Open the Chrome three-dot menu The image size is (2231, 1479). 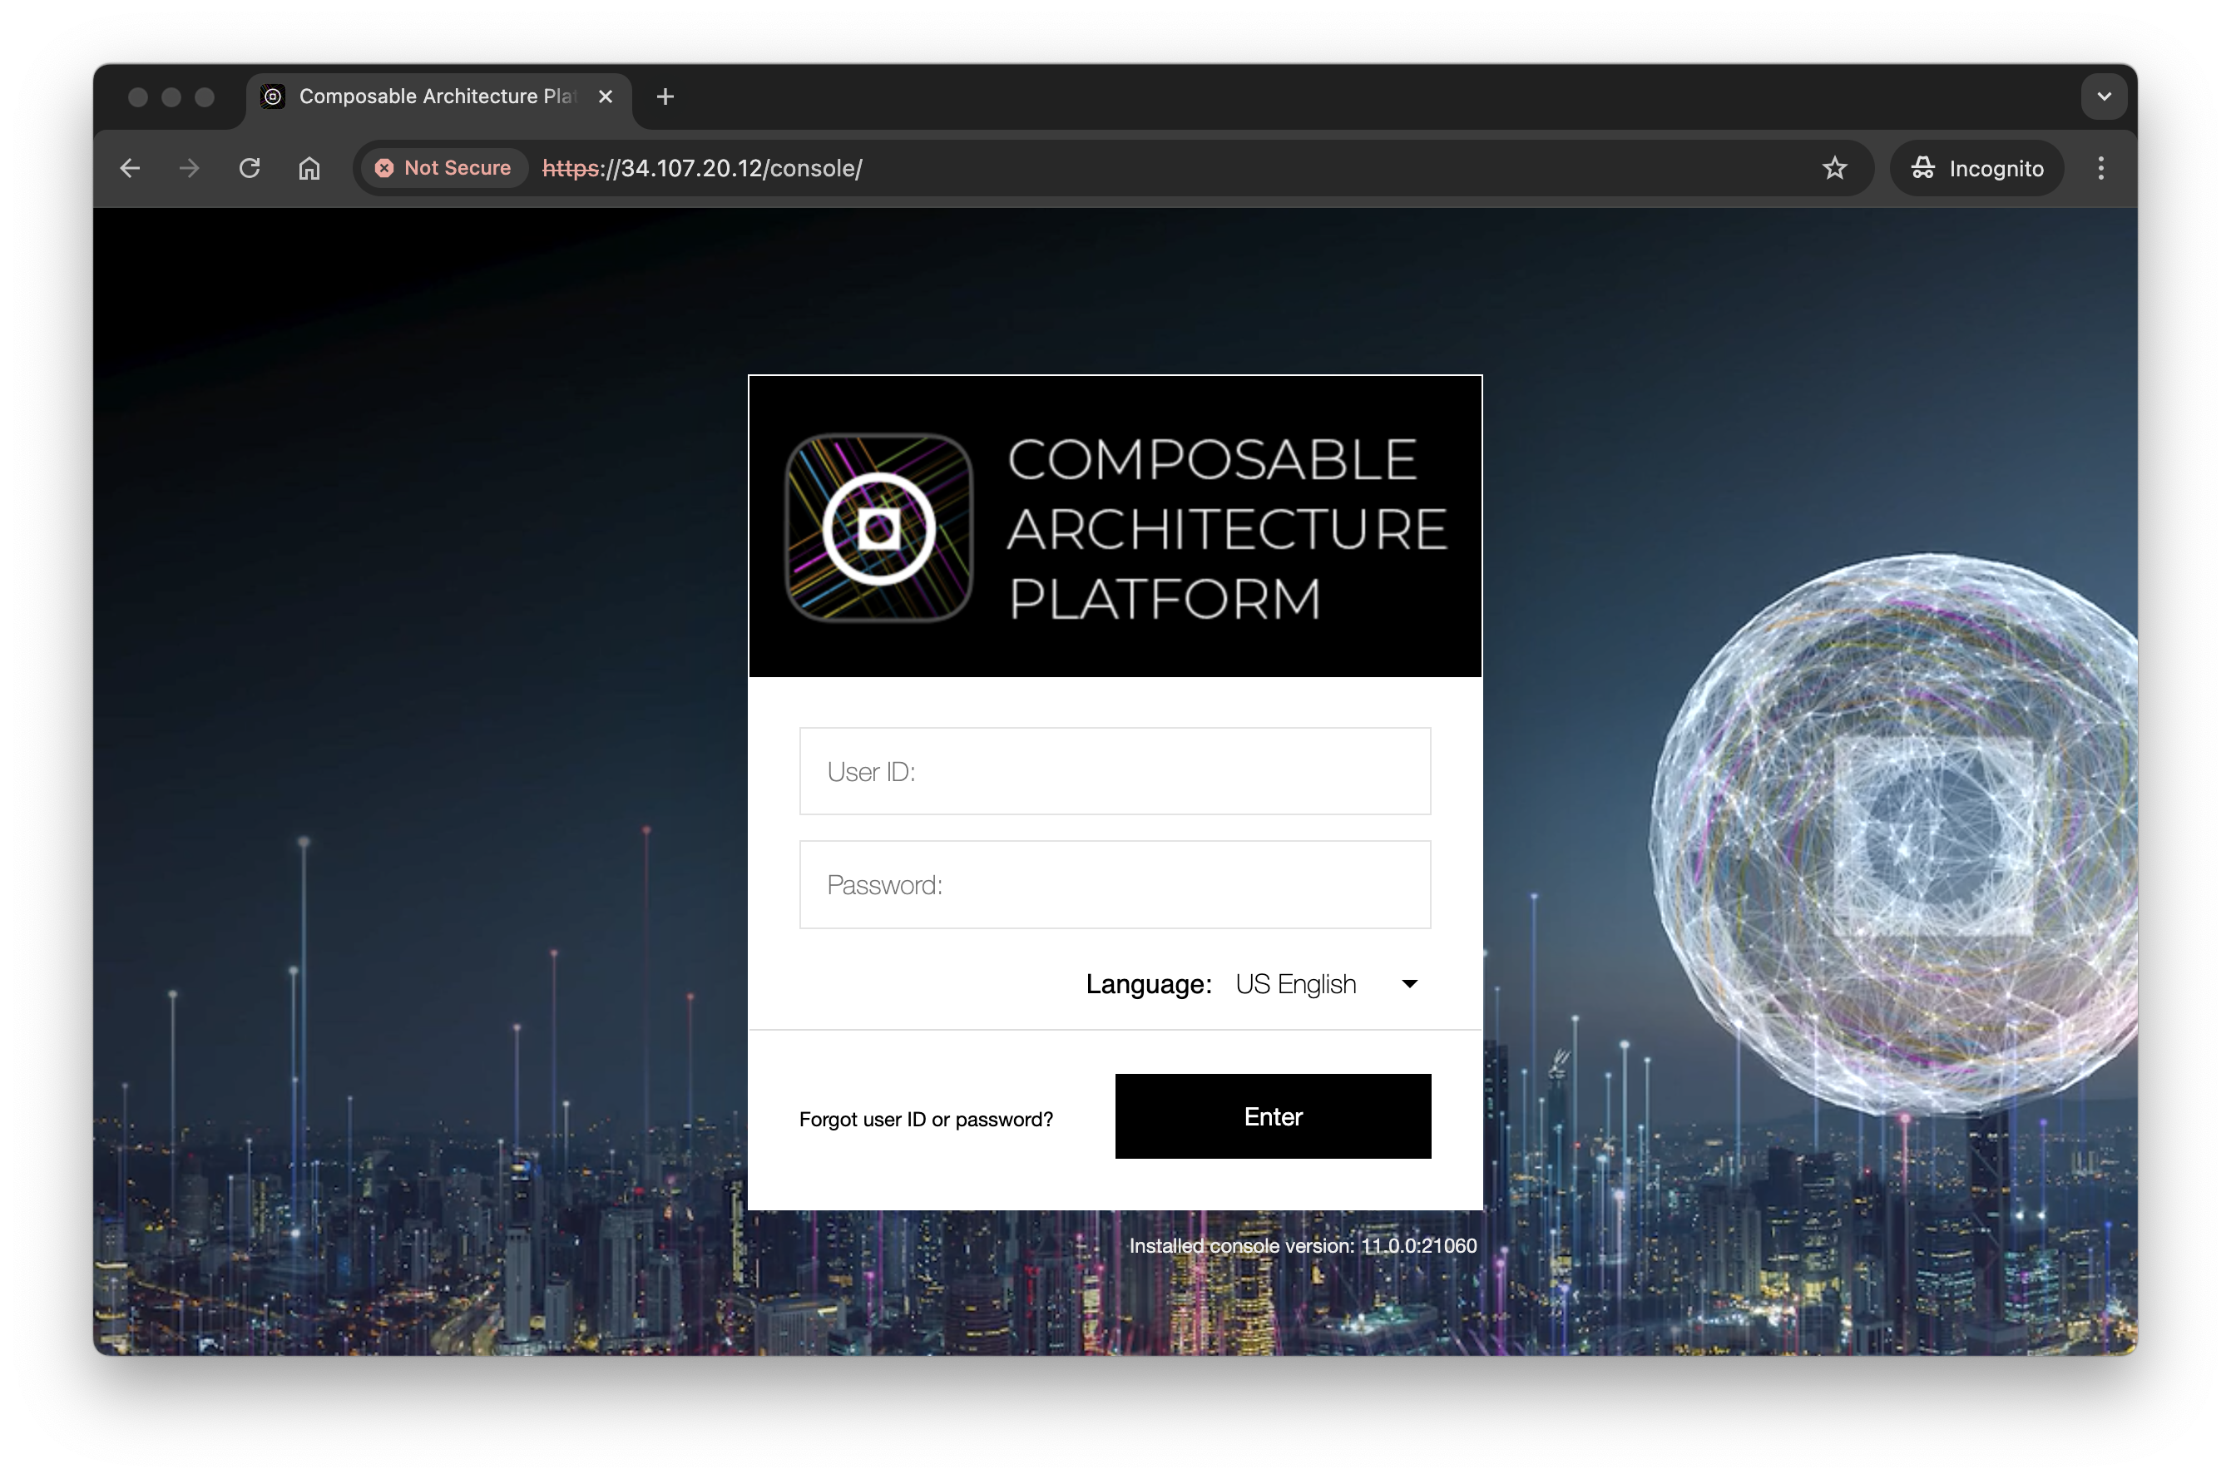2100,168
